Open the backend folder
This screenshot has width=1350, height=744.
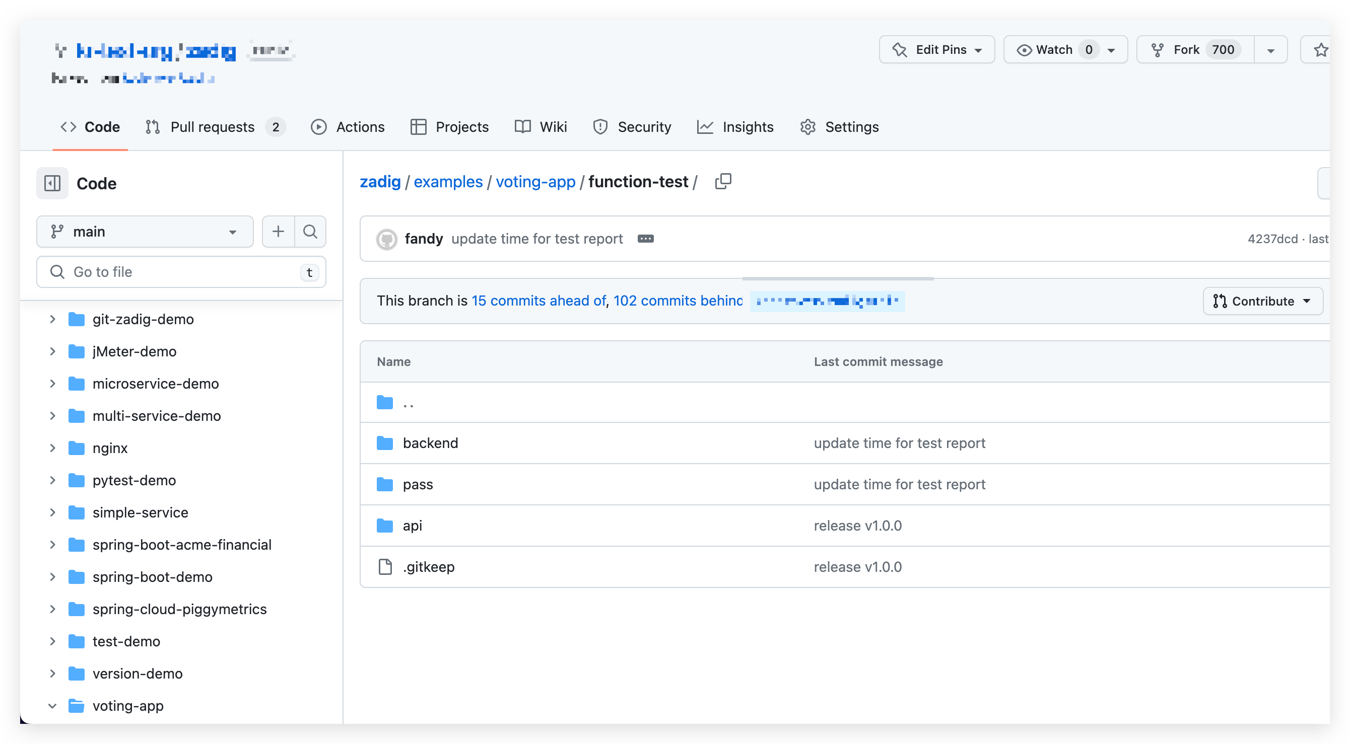coord(430,443)
